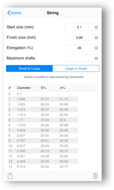Viewport: 114px width, 190px height.
Task: Select draft row 14 diameter 0.413
Action: (x=43, y=167)
